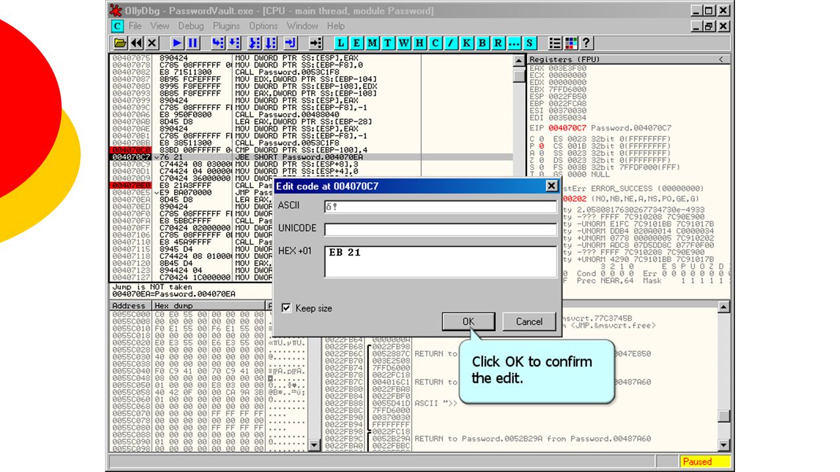This screenshot has height=472, width=840.
Task: Open Patches slash button
Action: pyautogui.click(x=451, y=43)
